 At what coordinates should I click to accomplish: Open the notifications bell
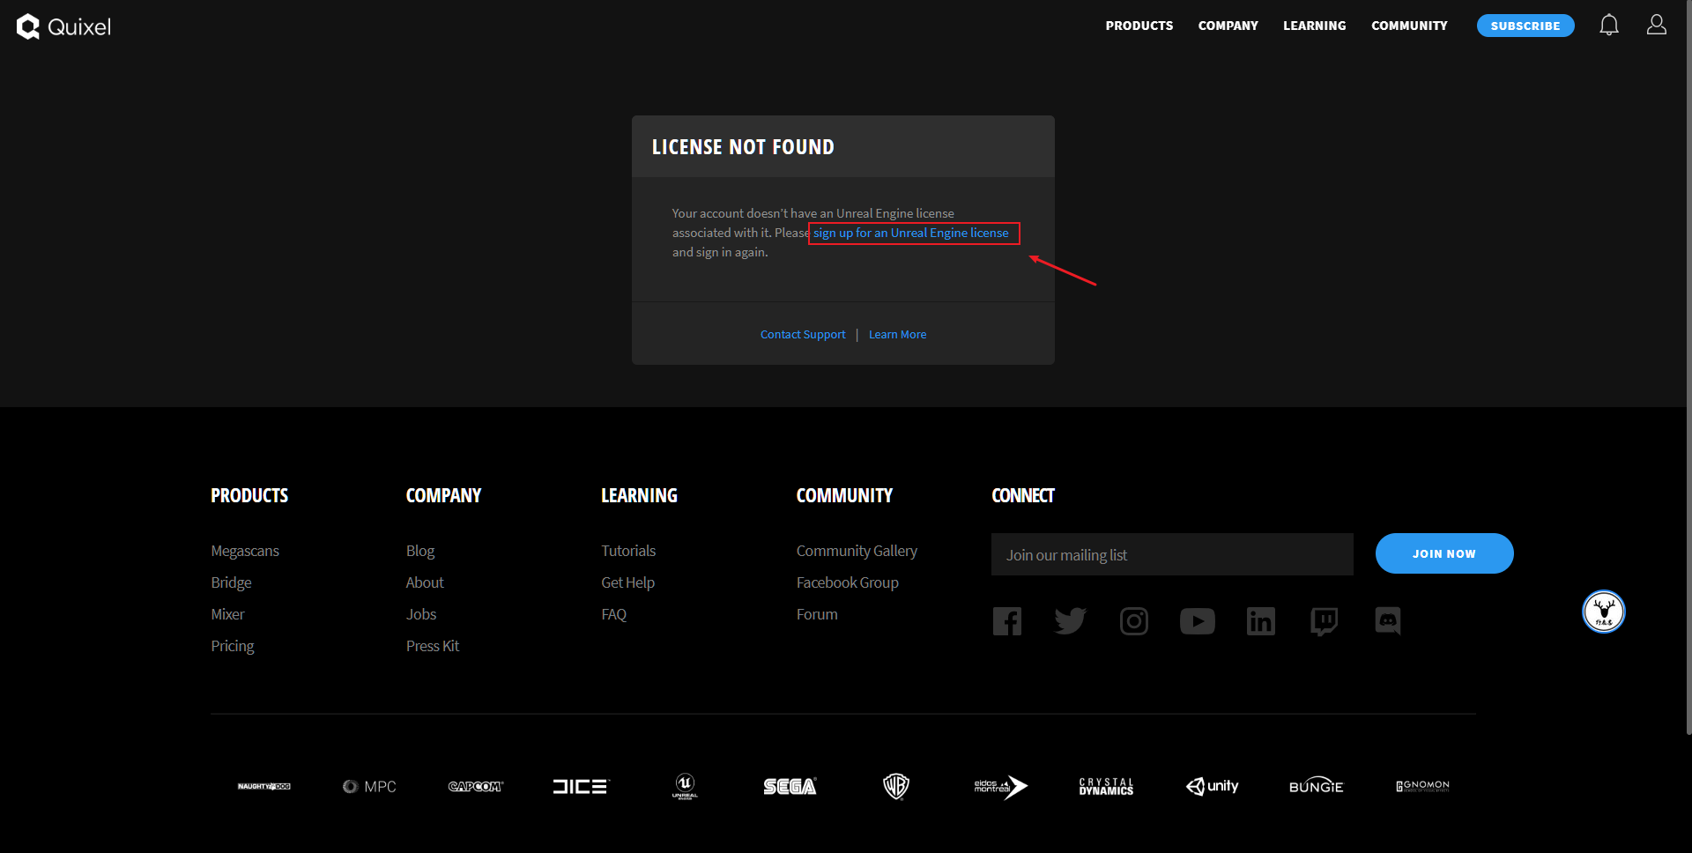pos(1609,26)
